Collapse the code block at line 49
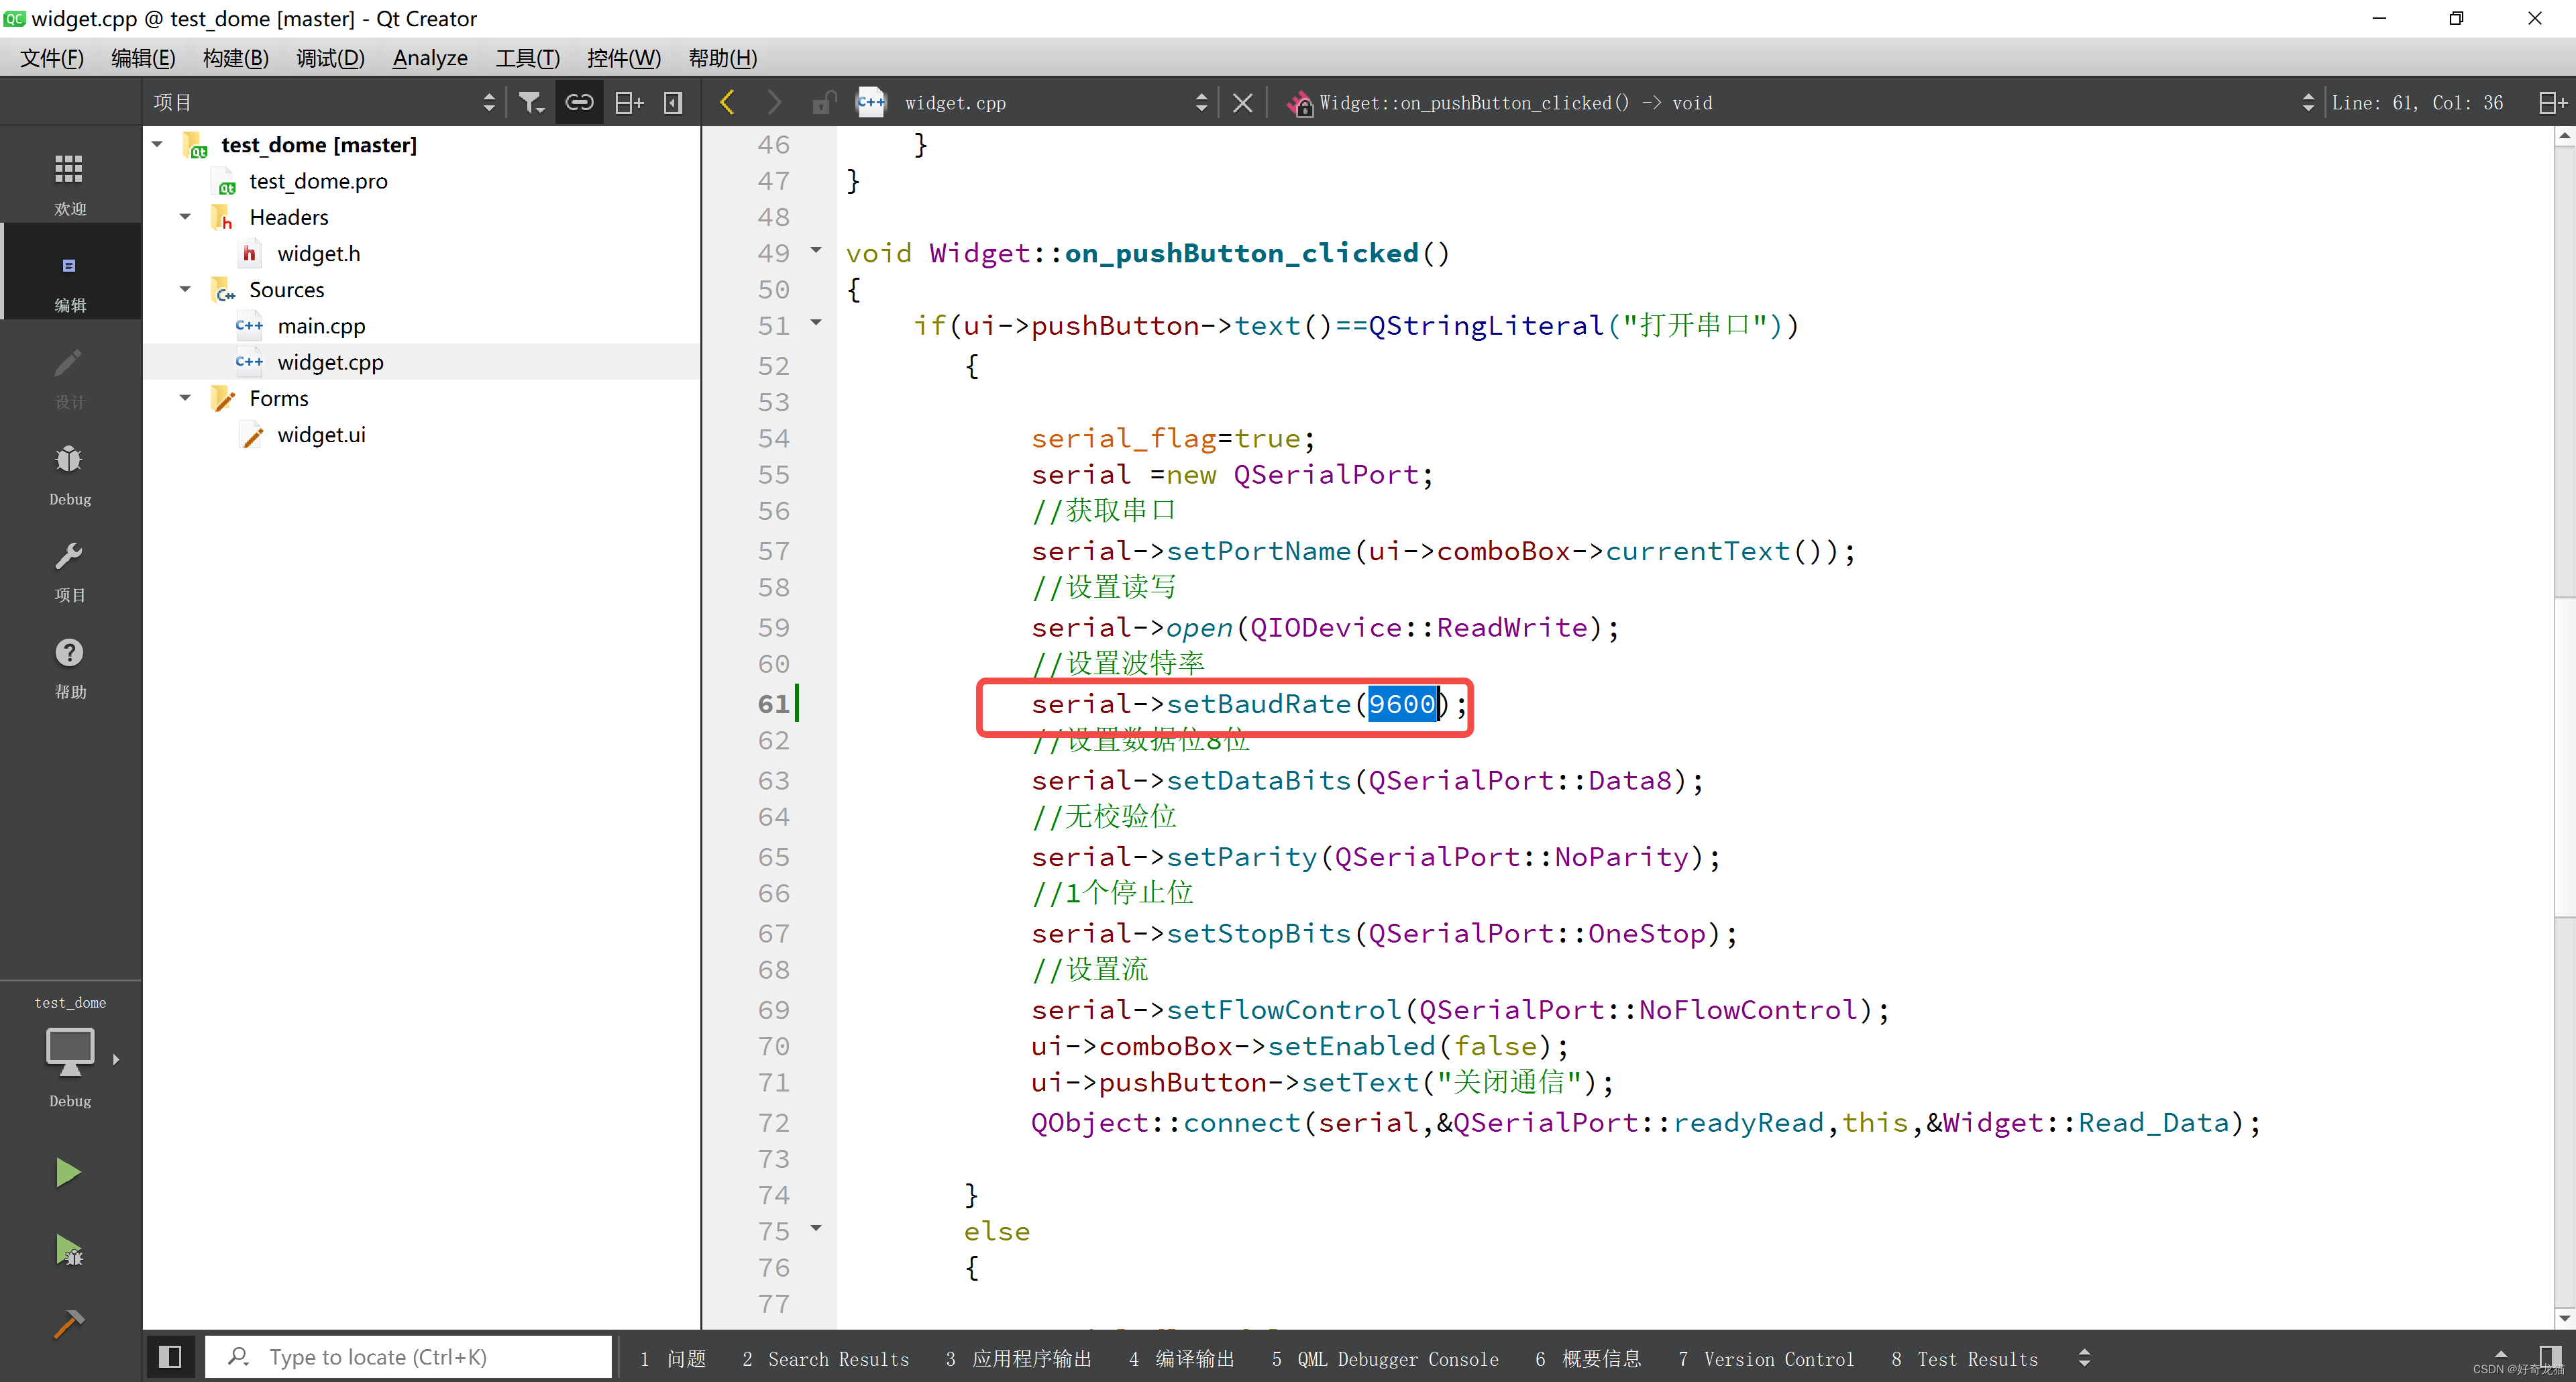 [816, 251]
